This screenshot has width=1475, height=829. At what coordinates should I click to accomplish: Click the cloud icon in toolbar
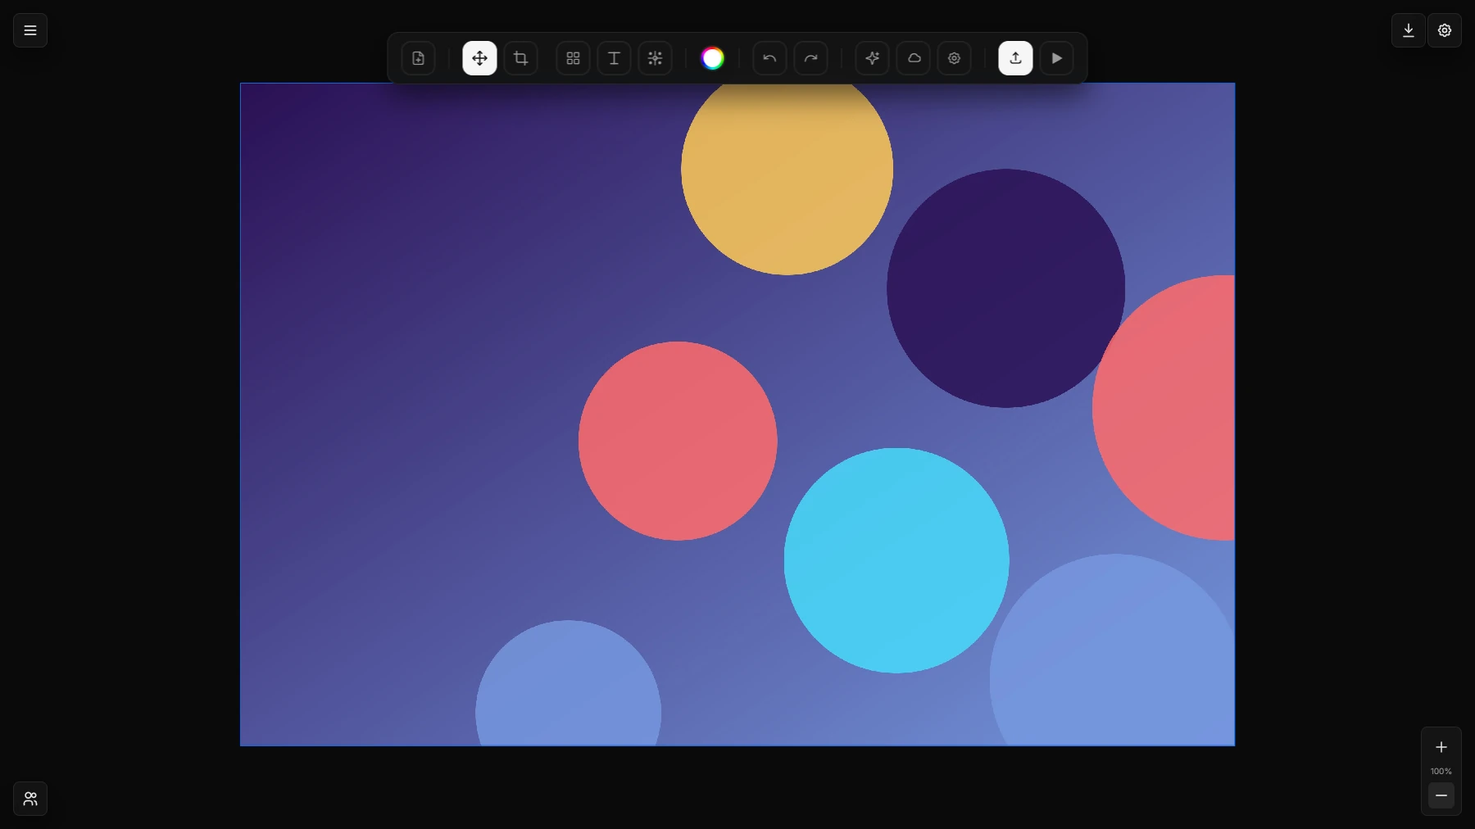(913, 58)
